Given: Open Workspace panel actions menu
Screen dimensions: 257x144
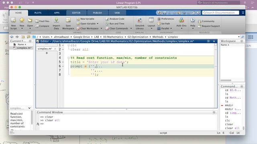Looking at the screenshot, I should [x=242, y=41].
